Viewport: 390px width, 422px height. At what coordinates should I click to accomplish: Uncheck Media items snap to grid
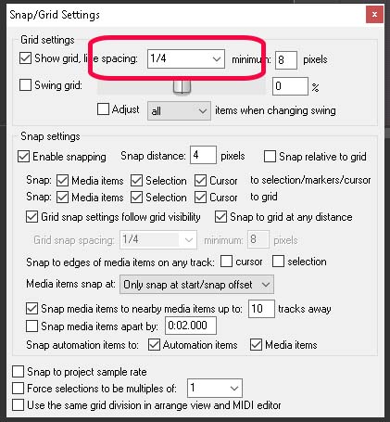point(63,198)
